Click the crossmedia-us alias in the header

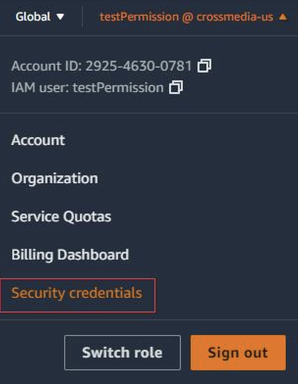click(235, 17)
